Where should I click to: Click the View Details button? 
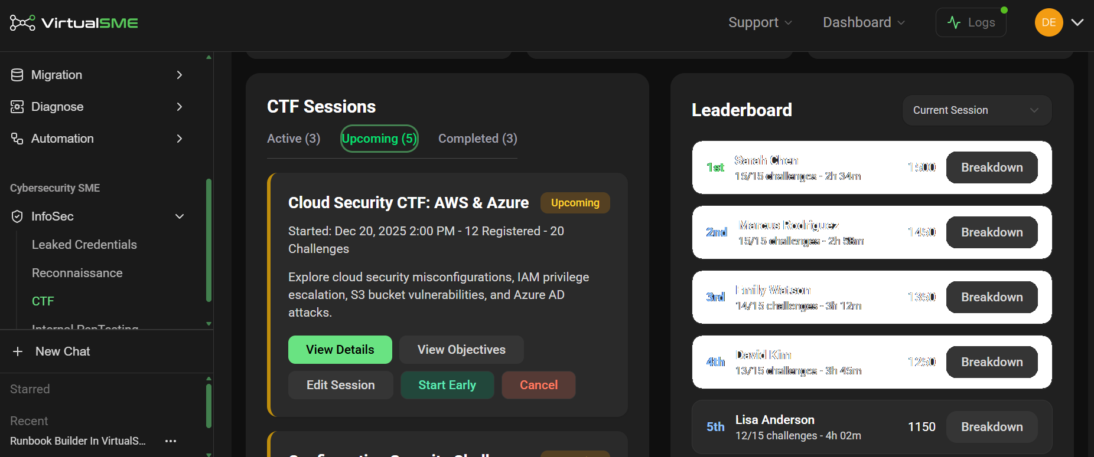340,350
